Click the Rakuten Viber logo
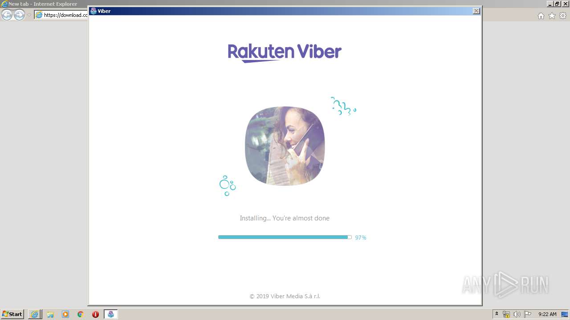 coord(285,52)
